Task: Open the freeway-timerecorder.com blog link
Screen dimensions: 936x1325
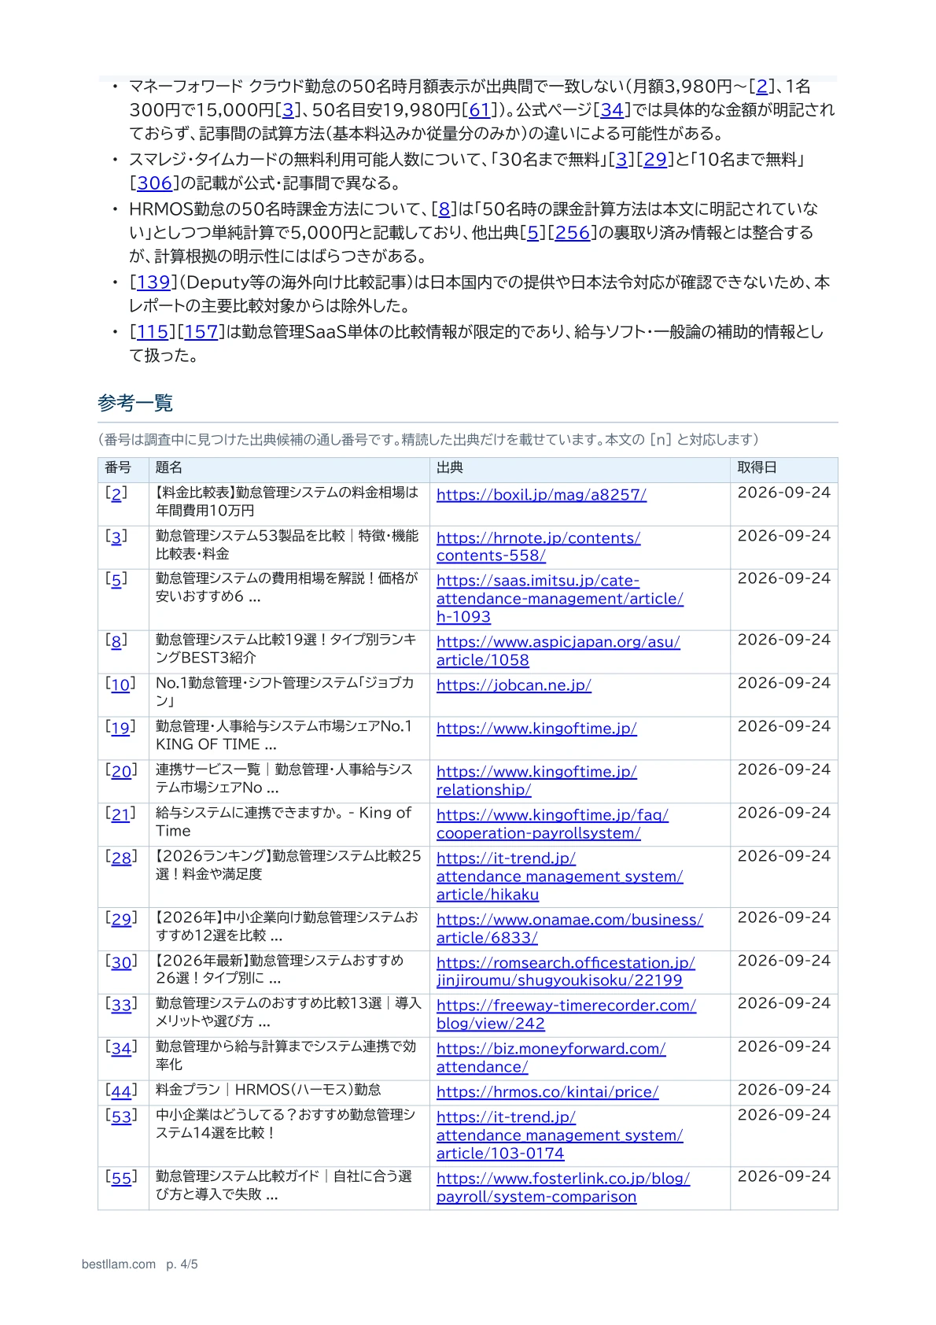Action: (x=566, y=1014)
